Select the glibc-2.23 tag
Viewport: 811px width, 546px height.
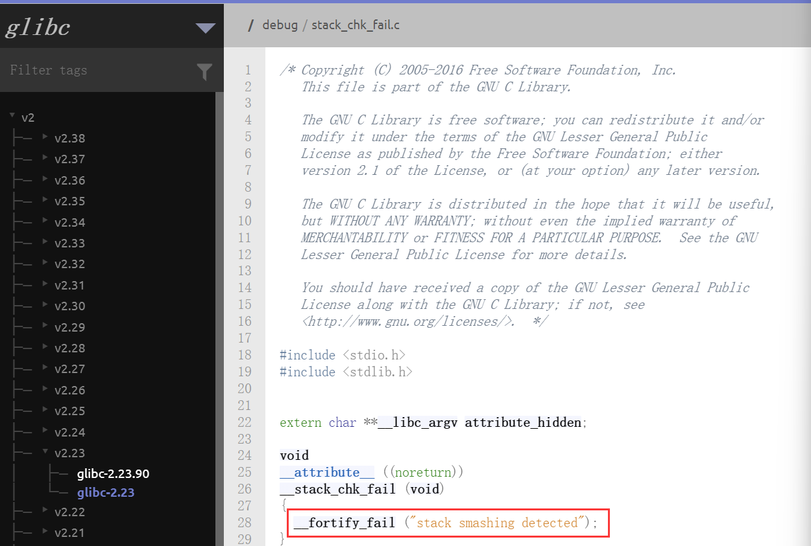click(x=106, y=492)
